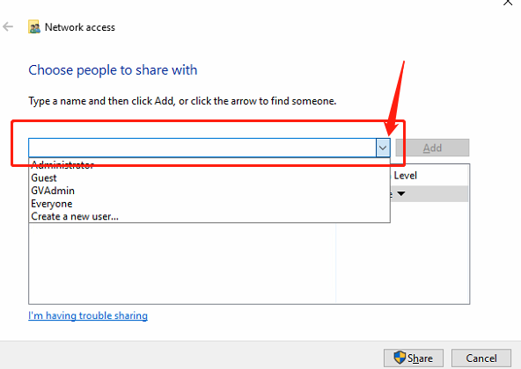Click the Add button

[432, 148]
